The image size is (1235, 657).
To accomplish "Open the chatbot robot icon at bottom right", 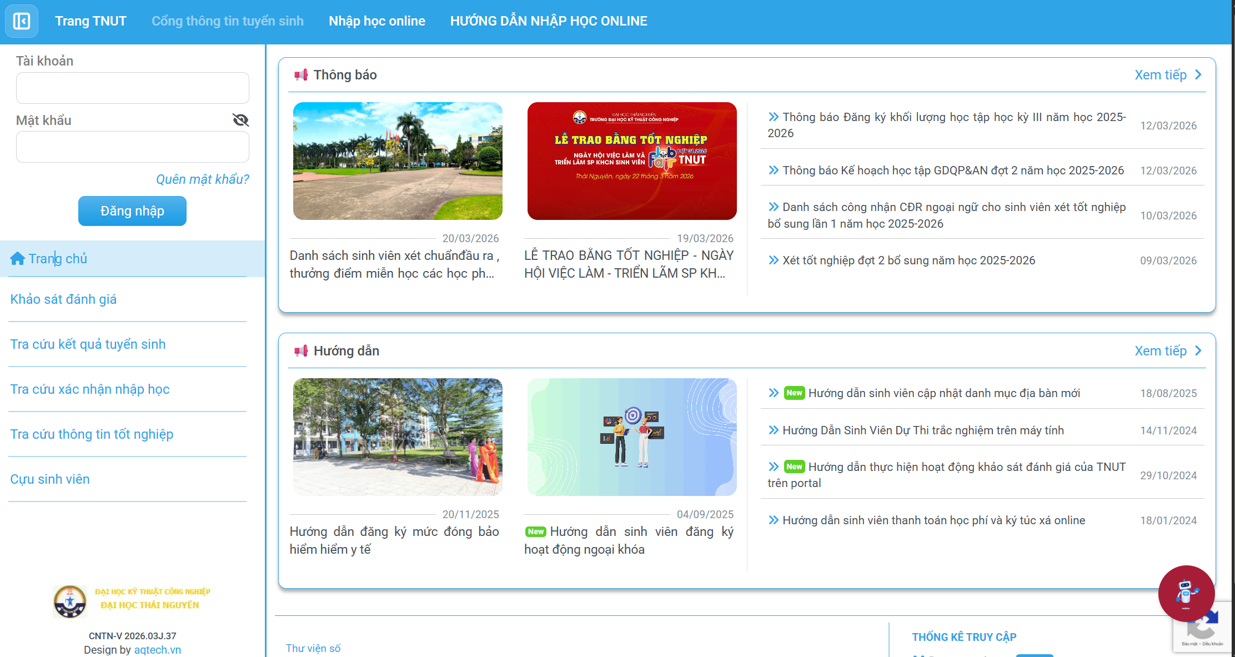I will point(1186,593).
